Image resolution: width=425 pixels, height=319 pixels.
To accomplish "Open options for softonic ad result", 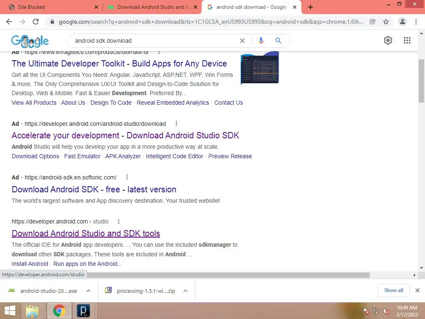I will 127,177.
